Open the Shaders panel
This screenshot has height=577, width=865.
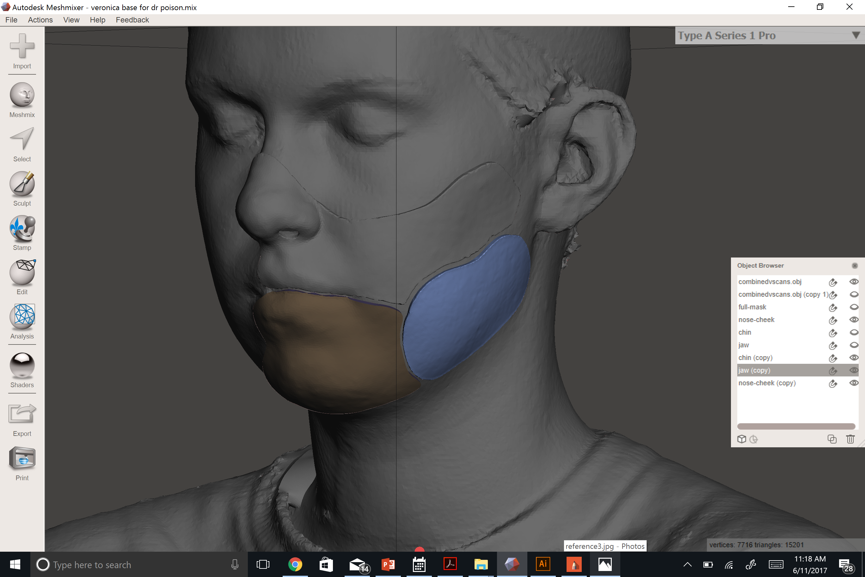point(22,370)
